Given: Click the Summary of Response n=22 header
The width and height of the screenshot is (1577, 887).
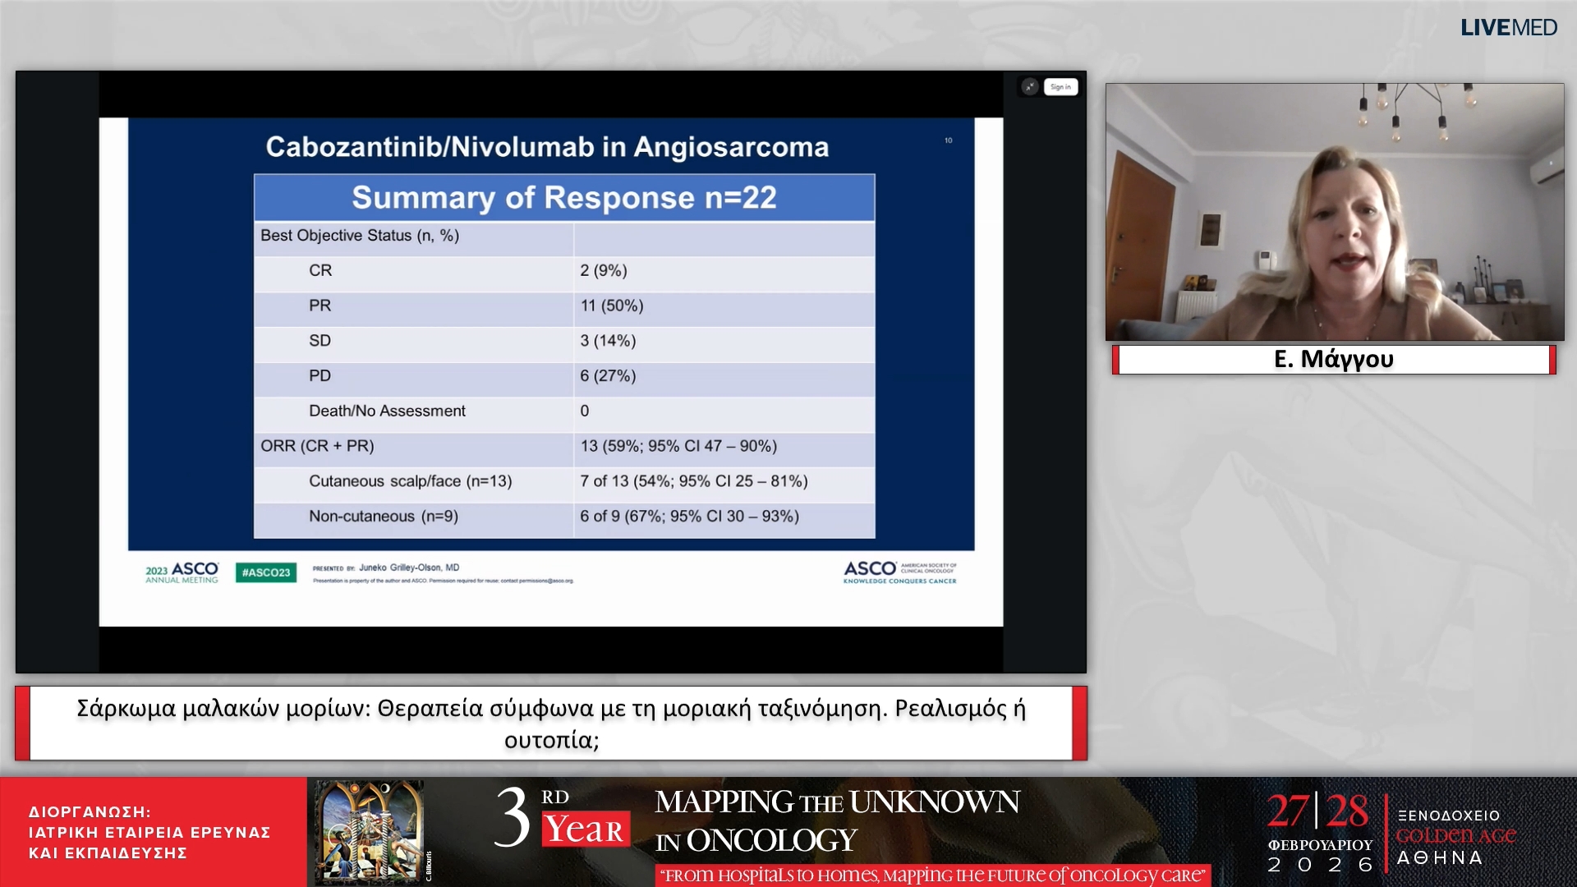Looking at the screenshot, I should pyautogui.click(x=564, y=198).
